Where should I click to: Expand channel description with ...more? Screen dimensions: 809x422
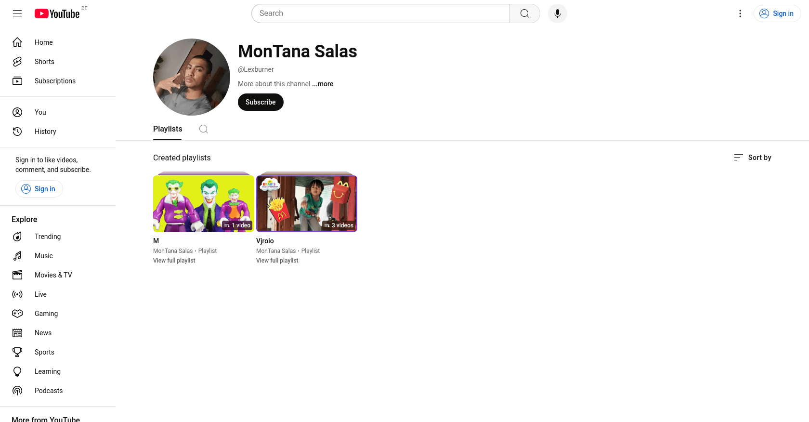(323, 84)
